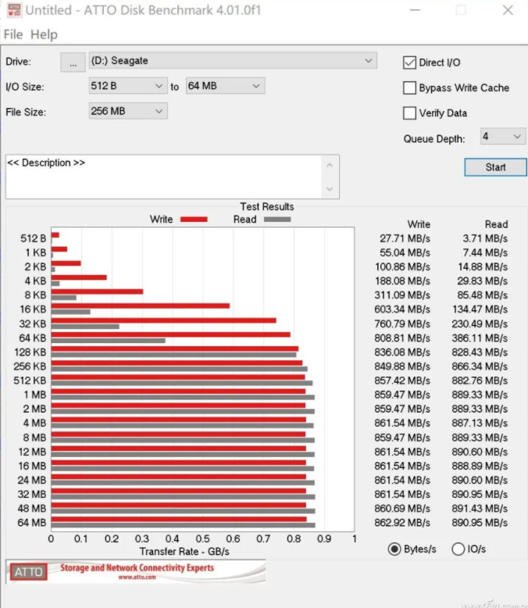528x608 pixels.
Task: Open the 256 MB File Size dropdown
Action: point(128,111)
